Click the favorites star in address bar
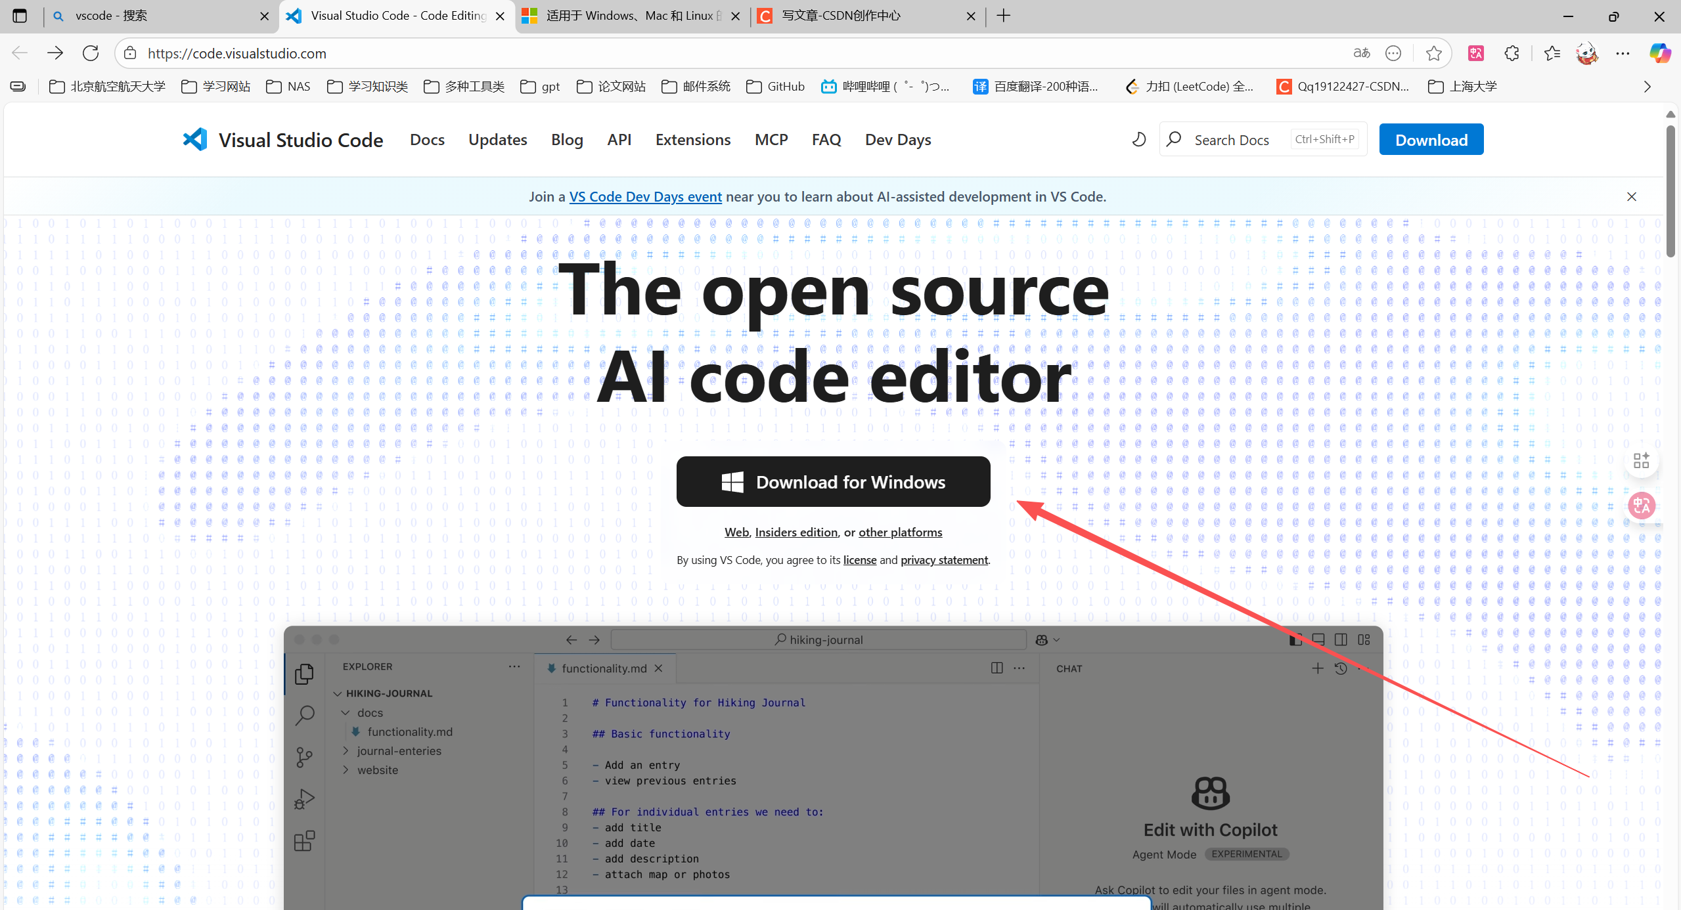The width and height of the screenshot is (1681, 910). click(x=1433, y=53)
